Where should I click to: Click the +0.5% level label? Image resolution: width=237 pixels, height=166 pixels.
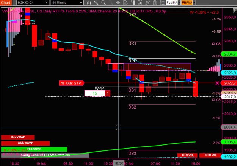pyautogui.click(x=216, y=19)
